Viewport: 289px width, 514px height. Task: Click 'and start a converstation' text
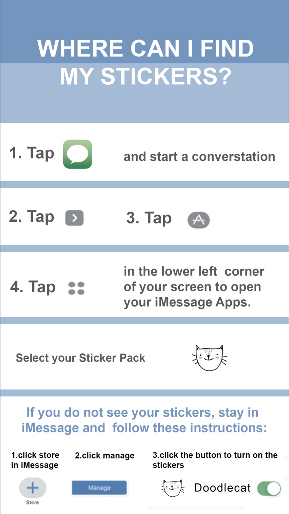pos(199,157)
